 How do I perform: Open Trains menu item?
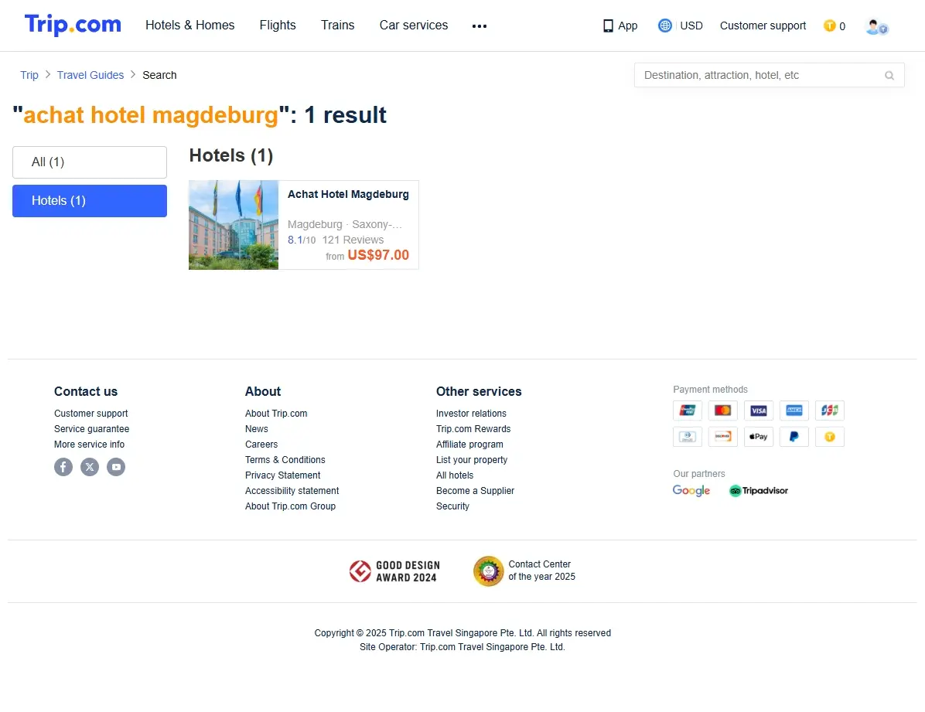pos(337,26)
